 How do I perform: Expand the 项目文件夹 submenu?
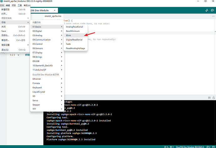[15, 18]
